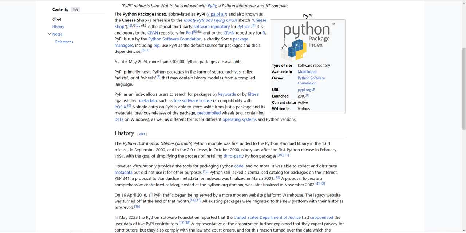Open Notes entry in Contents sidebar

click(57, 34)
